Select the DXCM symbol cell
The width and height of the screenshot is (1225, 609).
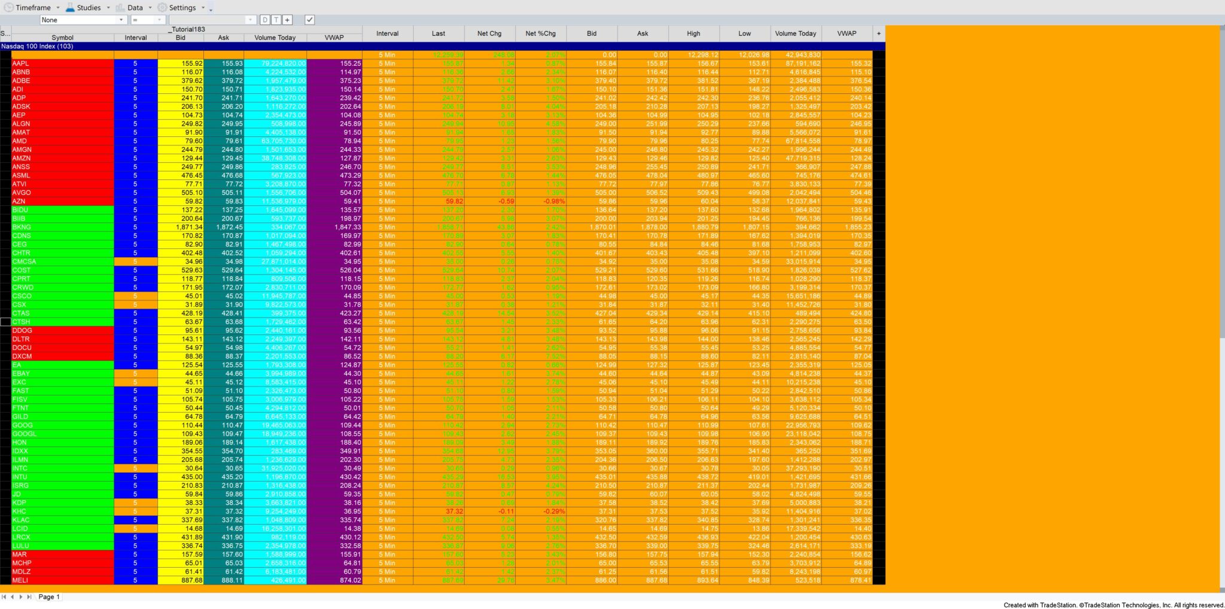[x=63, y=356]
